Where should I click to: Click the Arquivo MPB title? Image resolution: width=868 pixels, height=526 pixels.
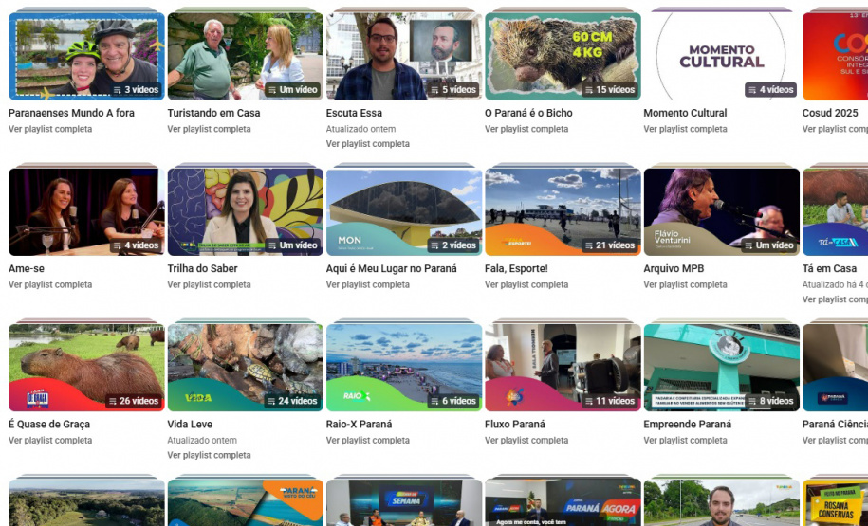tap(674, 269)
